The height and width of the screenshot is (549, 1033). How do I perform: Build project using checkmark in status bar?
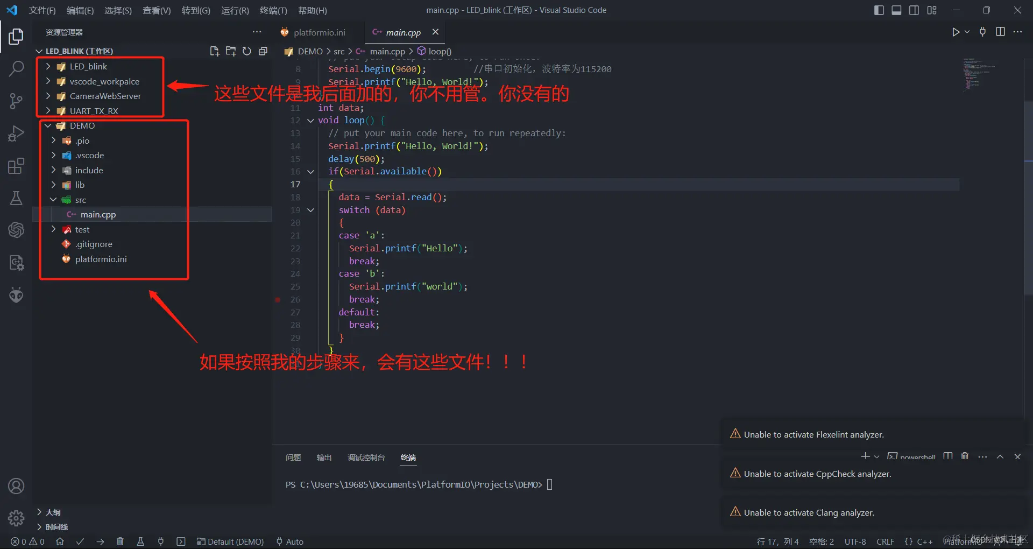(80, 541)
